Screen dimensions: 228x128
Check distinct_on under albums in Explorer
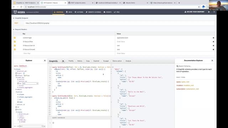(x=16, y=71)
